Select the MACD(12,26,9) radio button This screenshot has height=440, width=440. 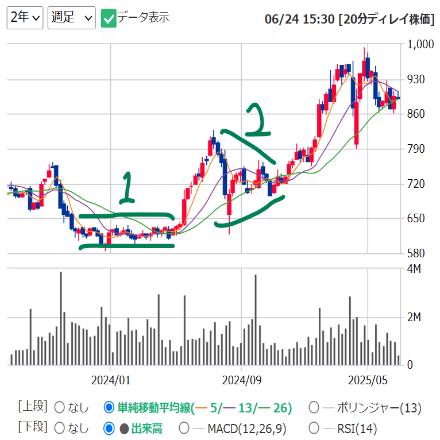pos(184,429)
